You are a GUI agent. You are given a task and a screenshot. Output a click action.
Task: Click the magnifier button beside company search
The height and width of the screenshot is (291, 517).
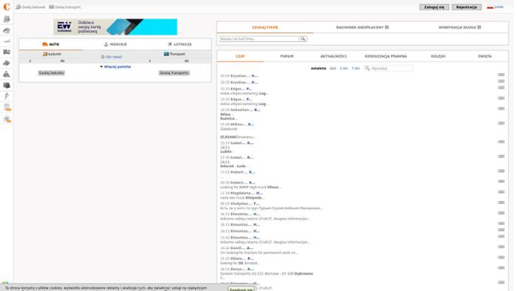[x=303, y=39]
